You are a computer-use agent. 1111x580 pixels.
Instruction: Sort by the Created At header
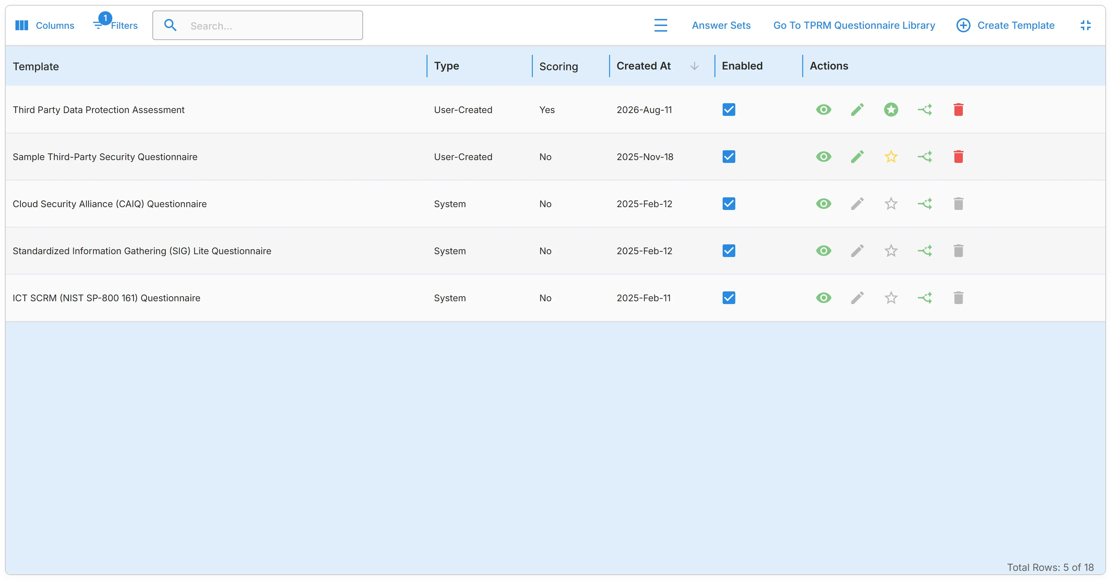click(x=644, y=66)
